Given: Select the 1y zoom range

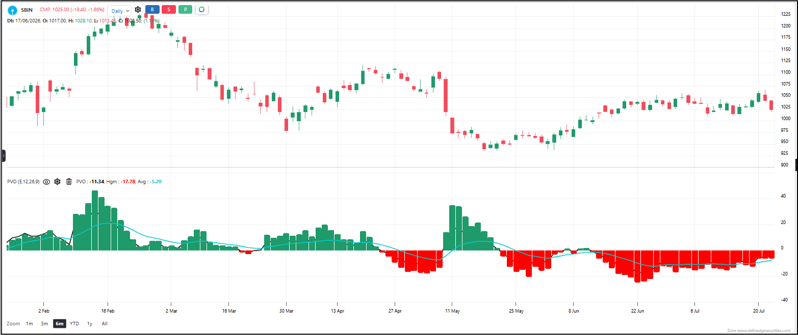Looking at the screenshot, I should tap(90, 323).
